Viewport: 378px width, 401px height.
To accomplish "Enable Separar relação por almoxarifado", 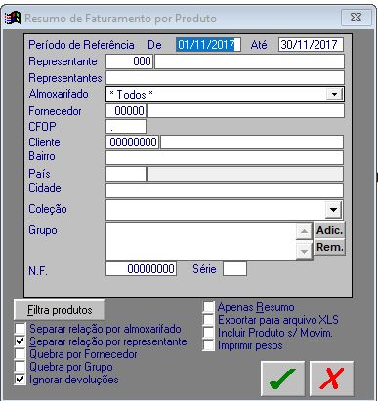I will [x=20, y=329].
